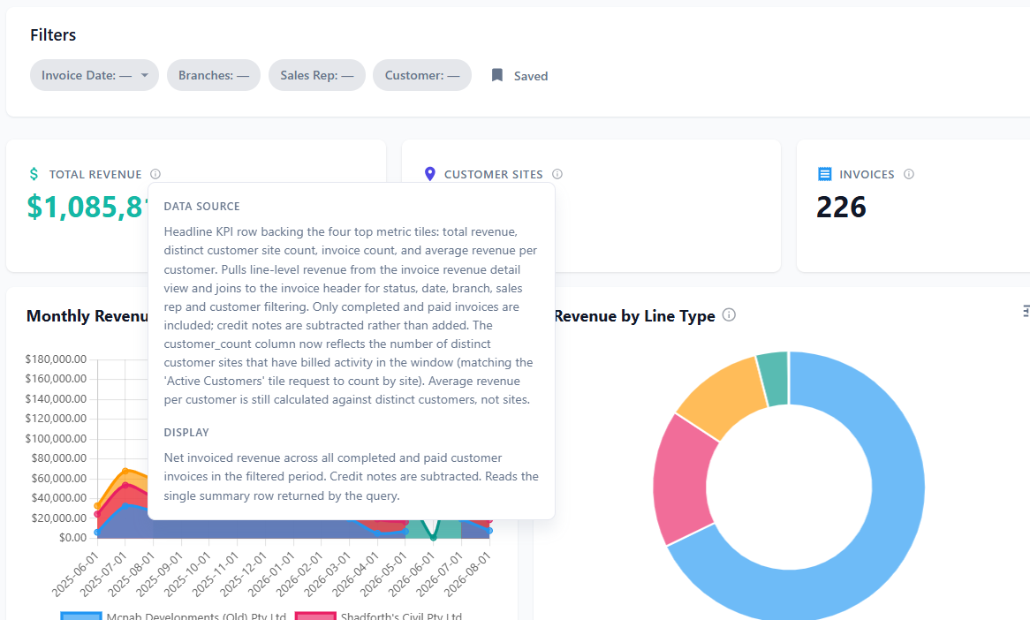This screenshot has height=620, width=1030.
Task: Click the Revenue by Line Type heading
Action: (x=634, y=316)
